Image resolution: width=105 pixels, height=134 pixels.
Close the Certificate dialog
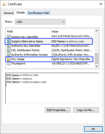pos(101,4)
